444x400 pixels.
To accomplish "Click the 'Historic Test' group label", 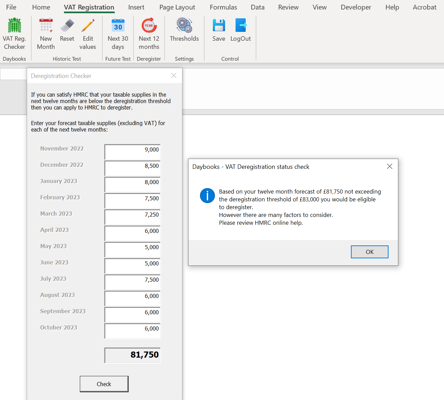I will point(67,59).
